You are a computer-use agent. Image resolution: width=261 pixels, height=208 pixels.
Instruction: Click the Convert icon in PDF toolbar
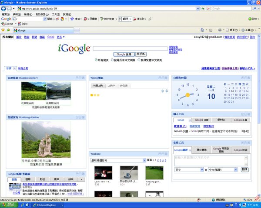[x=3, y=24]
